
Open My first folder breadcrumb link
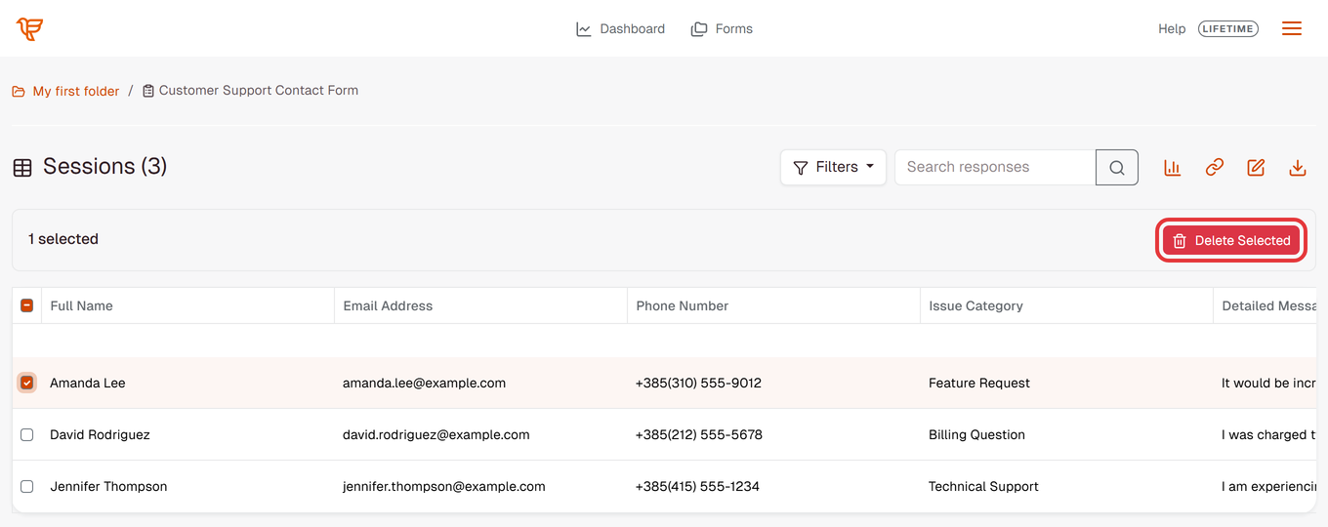click(x=76, y=91)
